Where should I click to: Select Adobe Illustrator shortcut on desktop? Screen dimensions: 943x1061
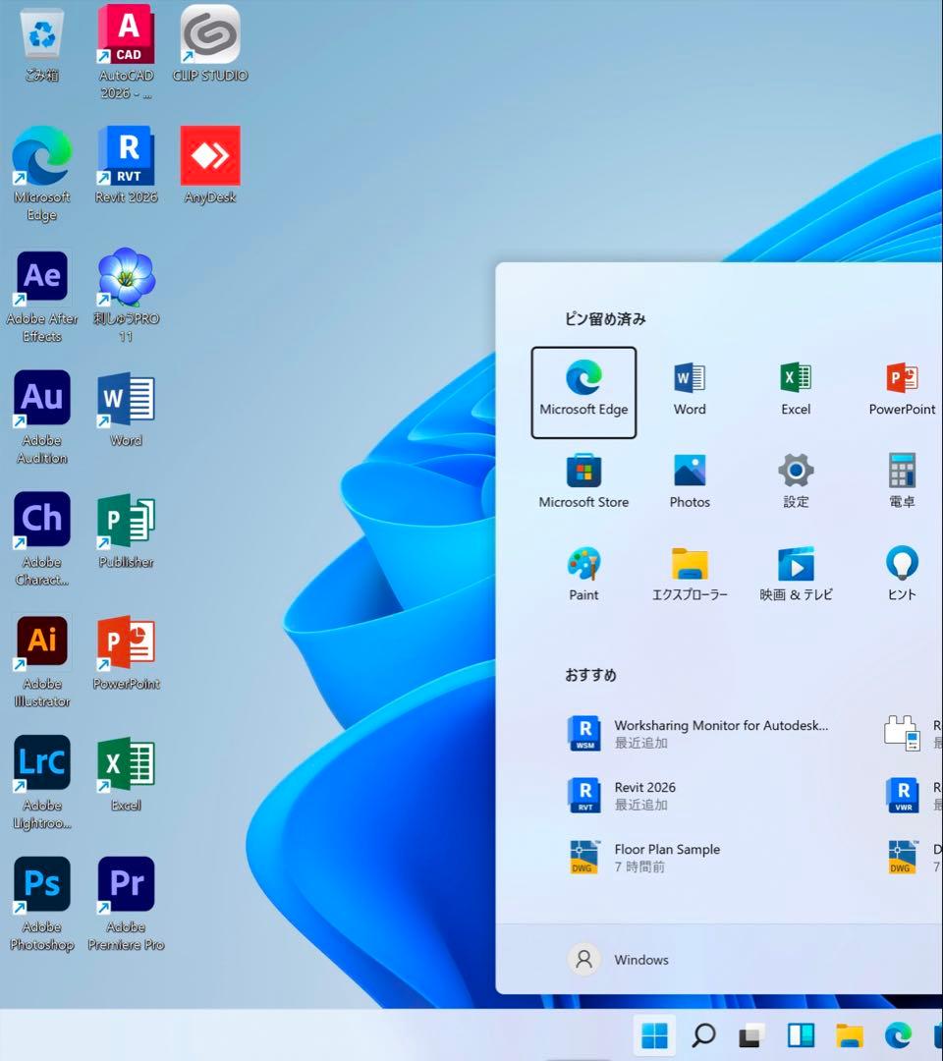pyautogui.click(x=42, y=643)
